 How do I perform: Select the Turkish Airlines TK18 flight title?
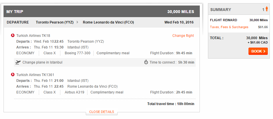(x=33, y=36)
